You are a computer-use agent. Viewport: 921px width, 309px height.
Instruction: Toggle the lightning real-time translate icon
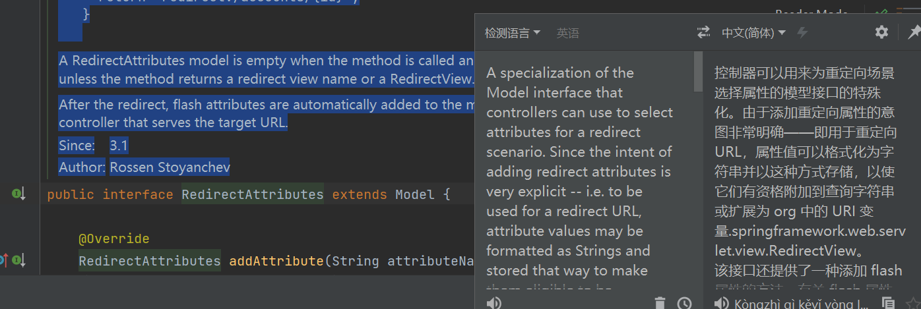point(803,32)
